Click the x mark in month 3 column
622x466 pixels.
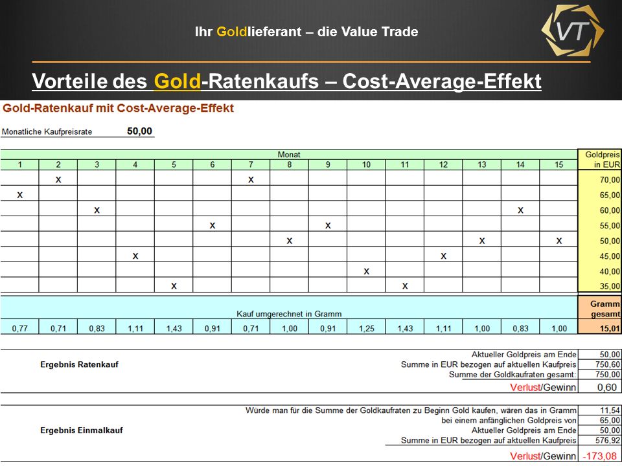[97, 210]
